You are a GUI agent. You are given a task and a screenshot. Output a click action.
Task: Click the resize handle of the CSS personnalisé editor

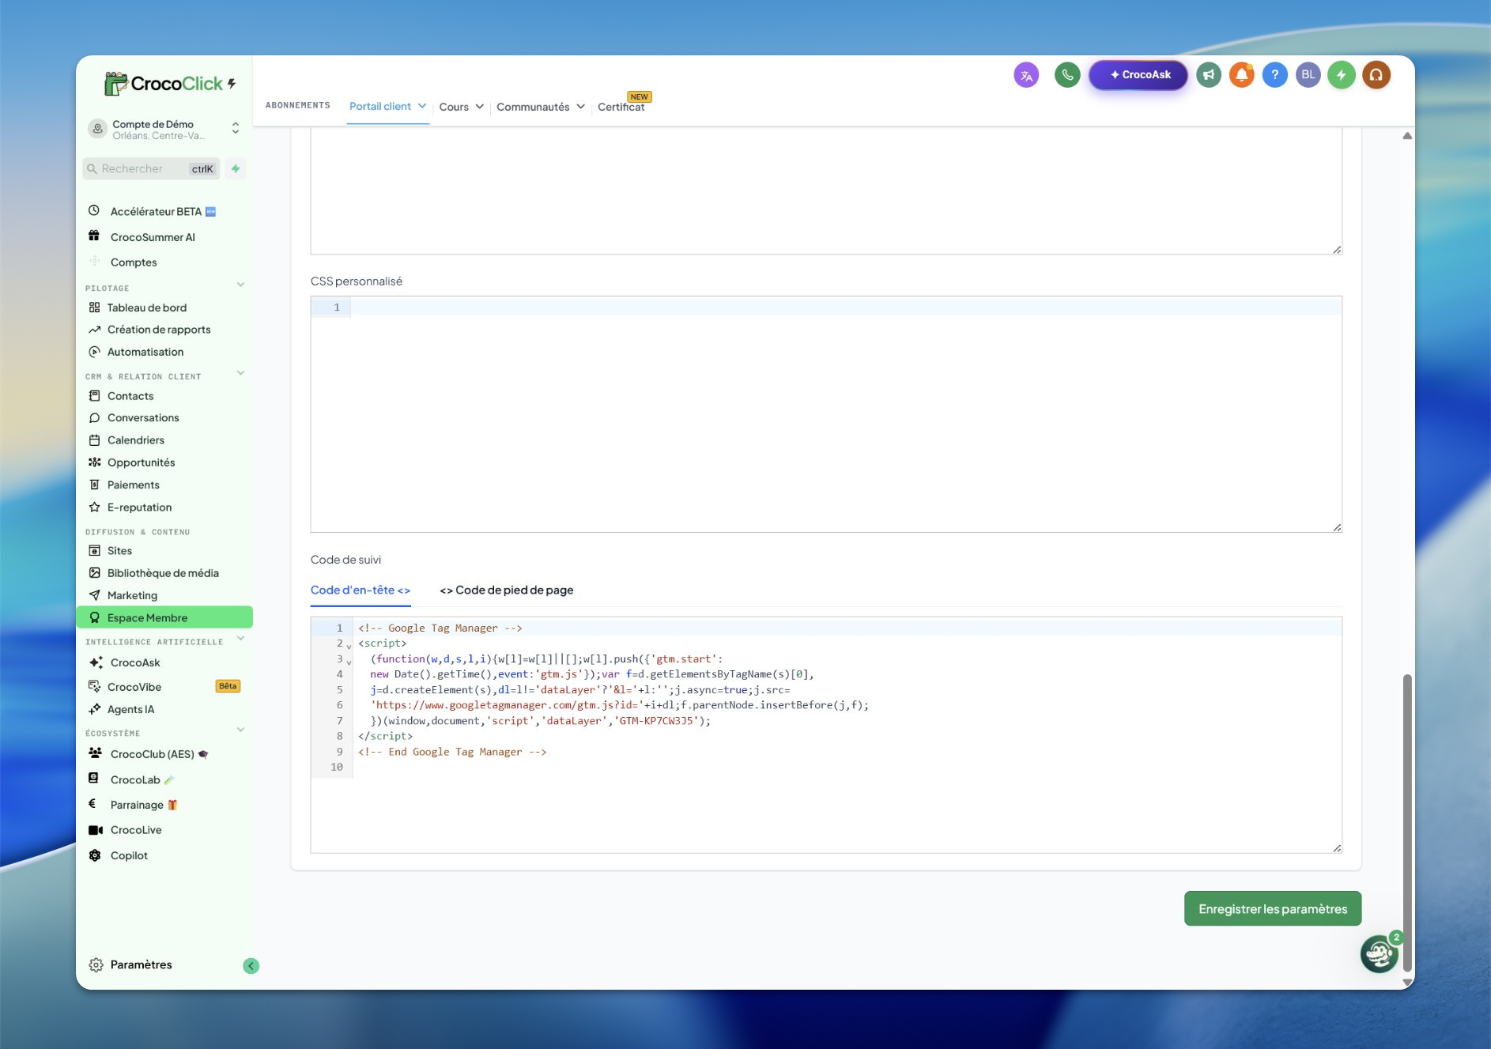pos(1337,527)
